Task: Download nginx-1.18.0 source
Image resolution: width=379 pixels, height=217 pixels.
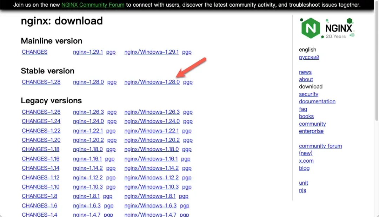Action: coord(88,149)
